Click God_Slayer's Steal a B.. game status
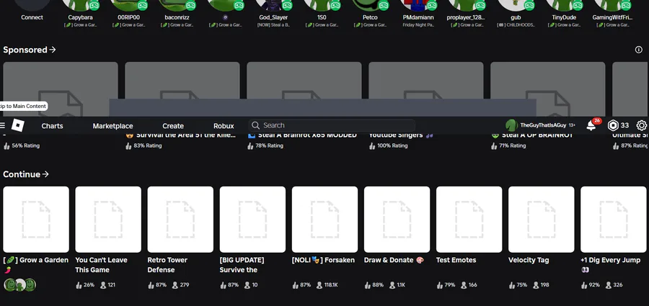The width and height of the screenshot is (649, 306). [x=273, y=24]
